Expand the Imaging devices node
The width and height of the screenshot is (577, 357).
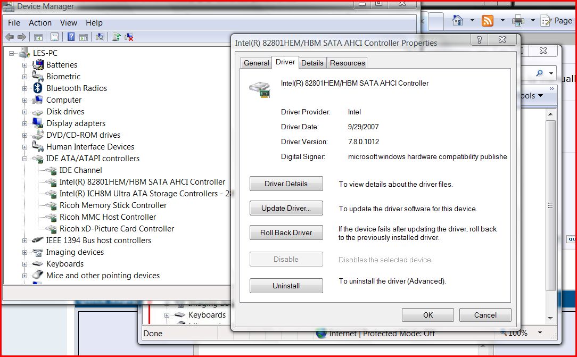coord(24,253)
